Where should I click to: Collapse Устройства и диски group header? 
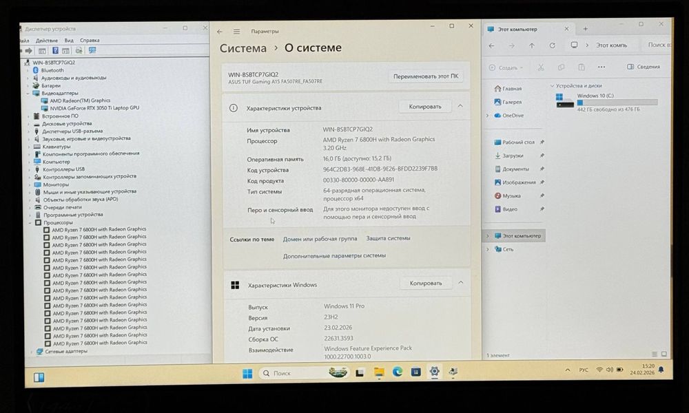click(x=553, y=86)
